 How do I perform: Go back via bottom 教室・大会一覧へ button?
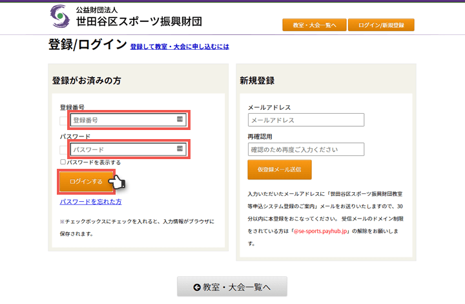pyautogui.click(x=232, y=287)
